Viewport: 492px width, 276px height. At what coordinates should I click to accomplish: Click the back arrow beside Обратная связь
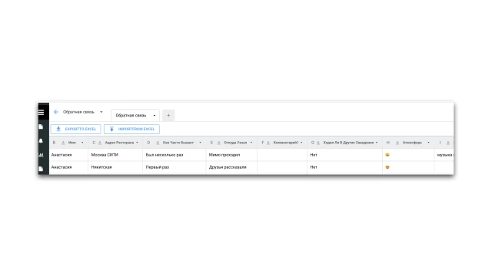click(x=56, y=112)
